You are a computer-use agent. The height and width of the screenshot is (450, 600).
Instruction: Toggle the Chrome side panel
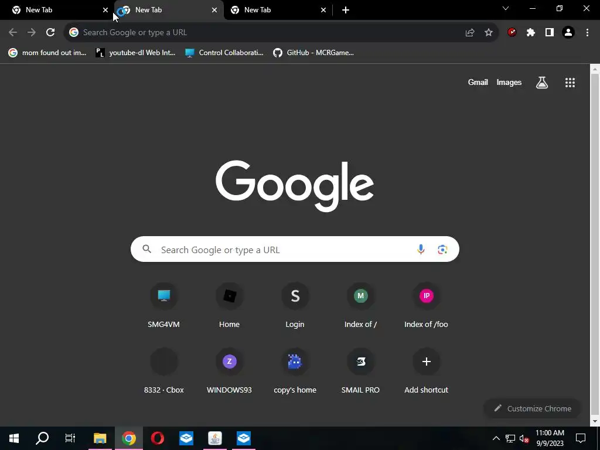pos(550,33)
